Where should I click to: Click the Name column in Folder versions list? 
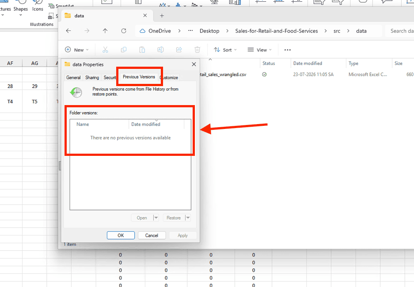coord(99,124)
